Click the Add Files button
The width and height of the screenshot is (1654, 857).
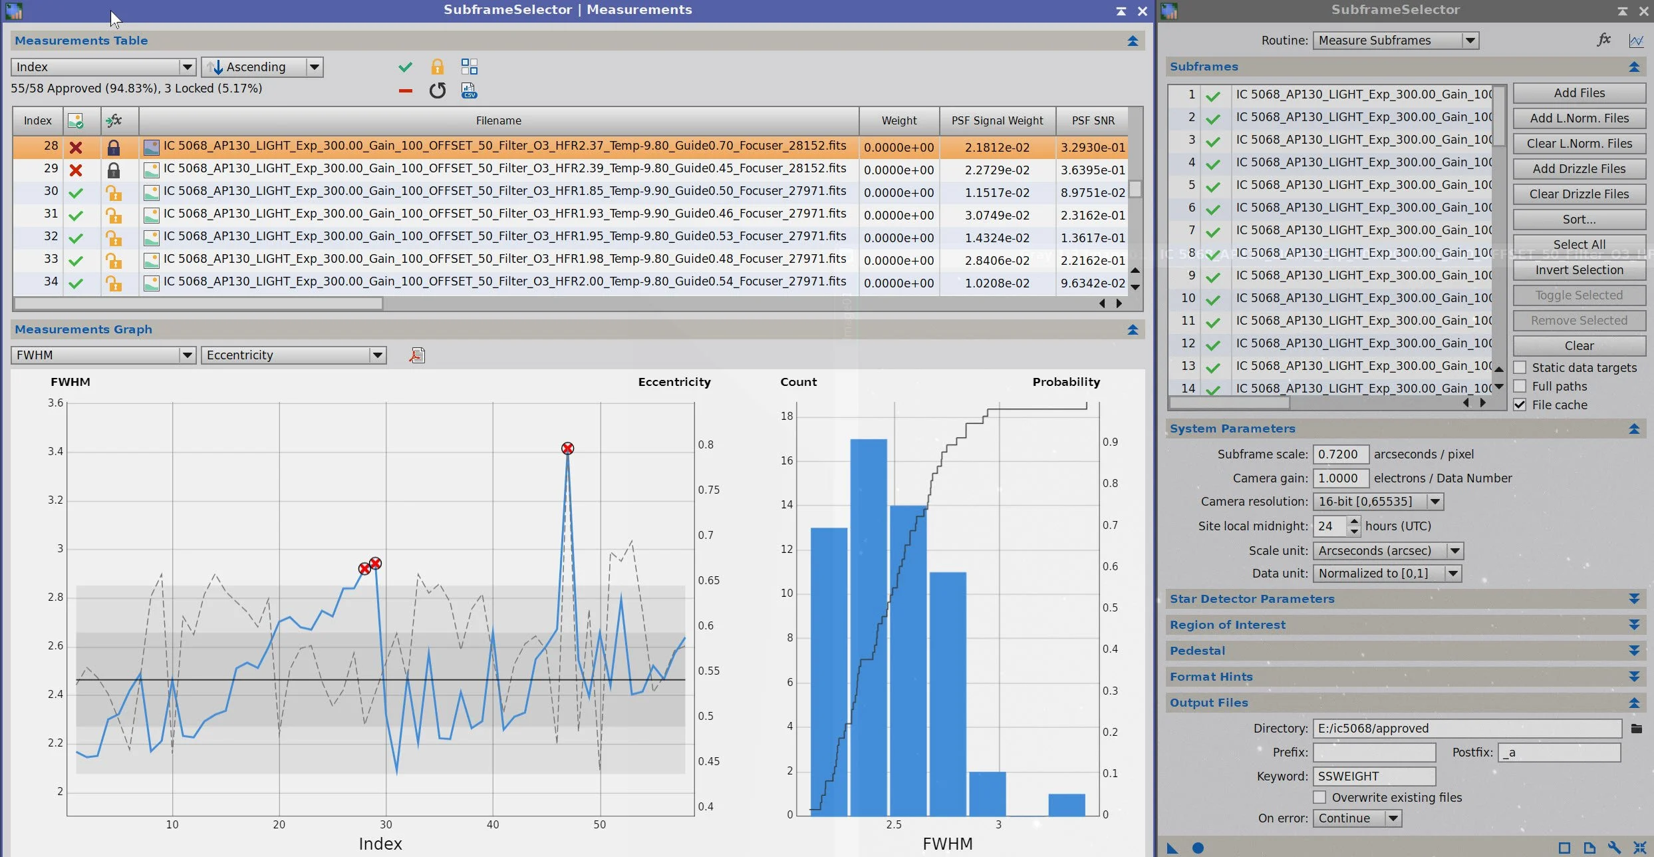tap(1578, 93)
